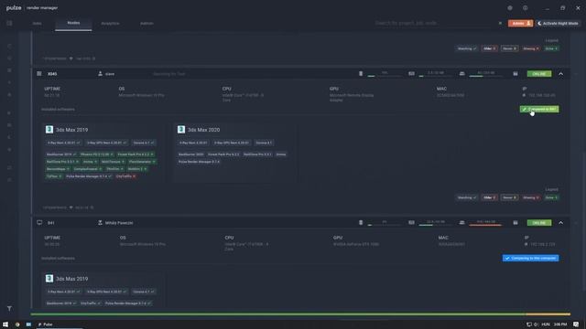Toggle the Matching legend badge above X040
This screenshot has height=329, width=586.
coord(467,48)
